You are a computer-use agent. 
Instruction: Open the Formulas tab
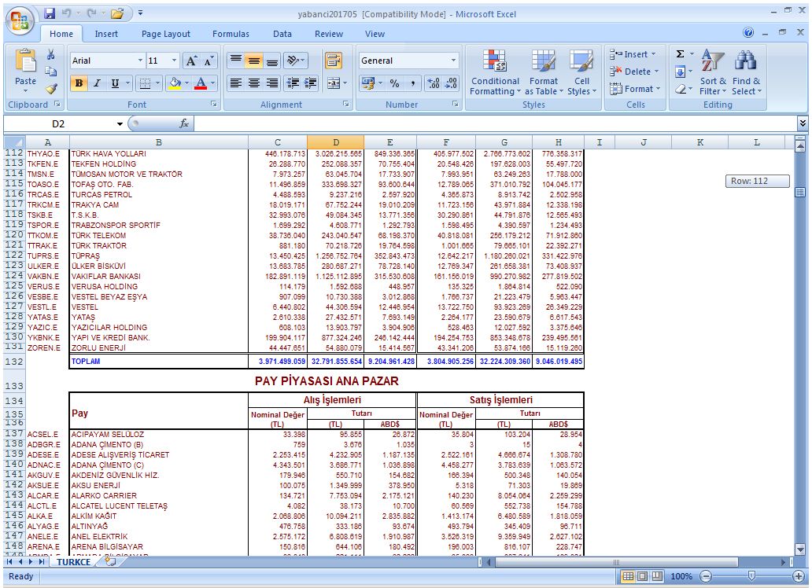[231, 34]
